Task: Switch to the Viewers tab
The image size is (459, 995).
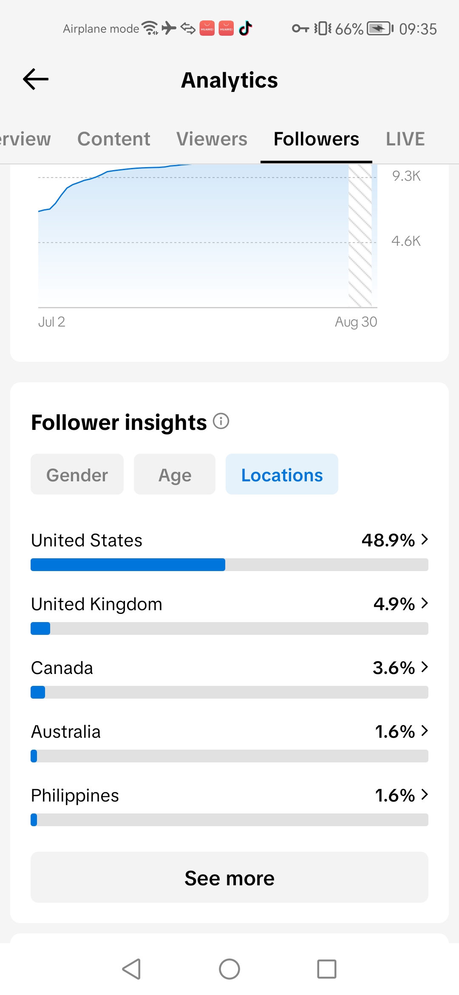Action: (x=212, y=139)
